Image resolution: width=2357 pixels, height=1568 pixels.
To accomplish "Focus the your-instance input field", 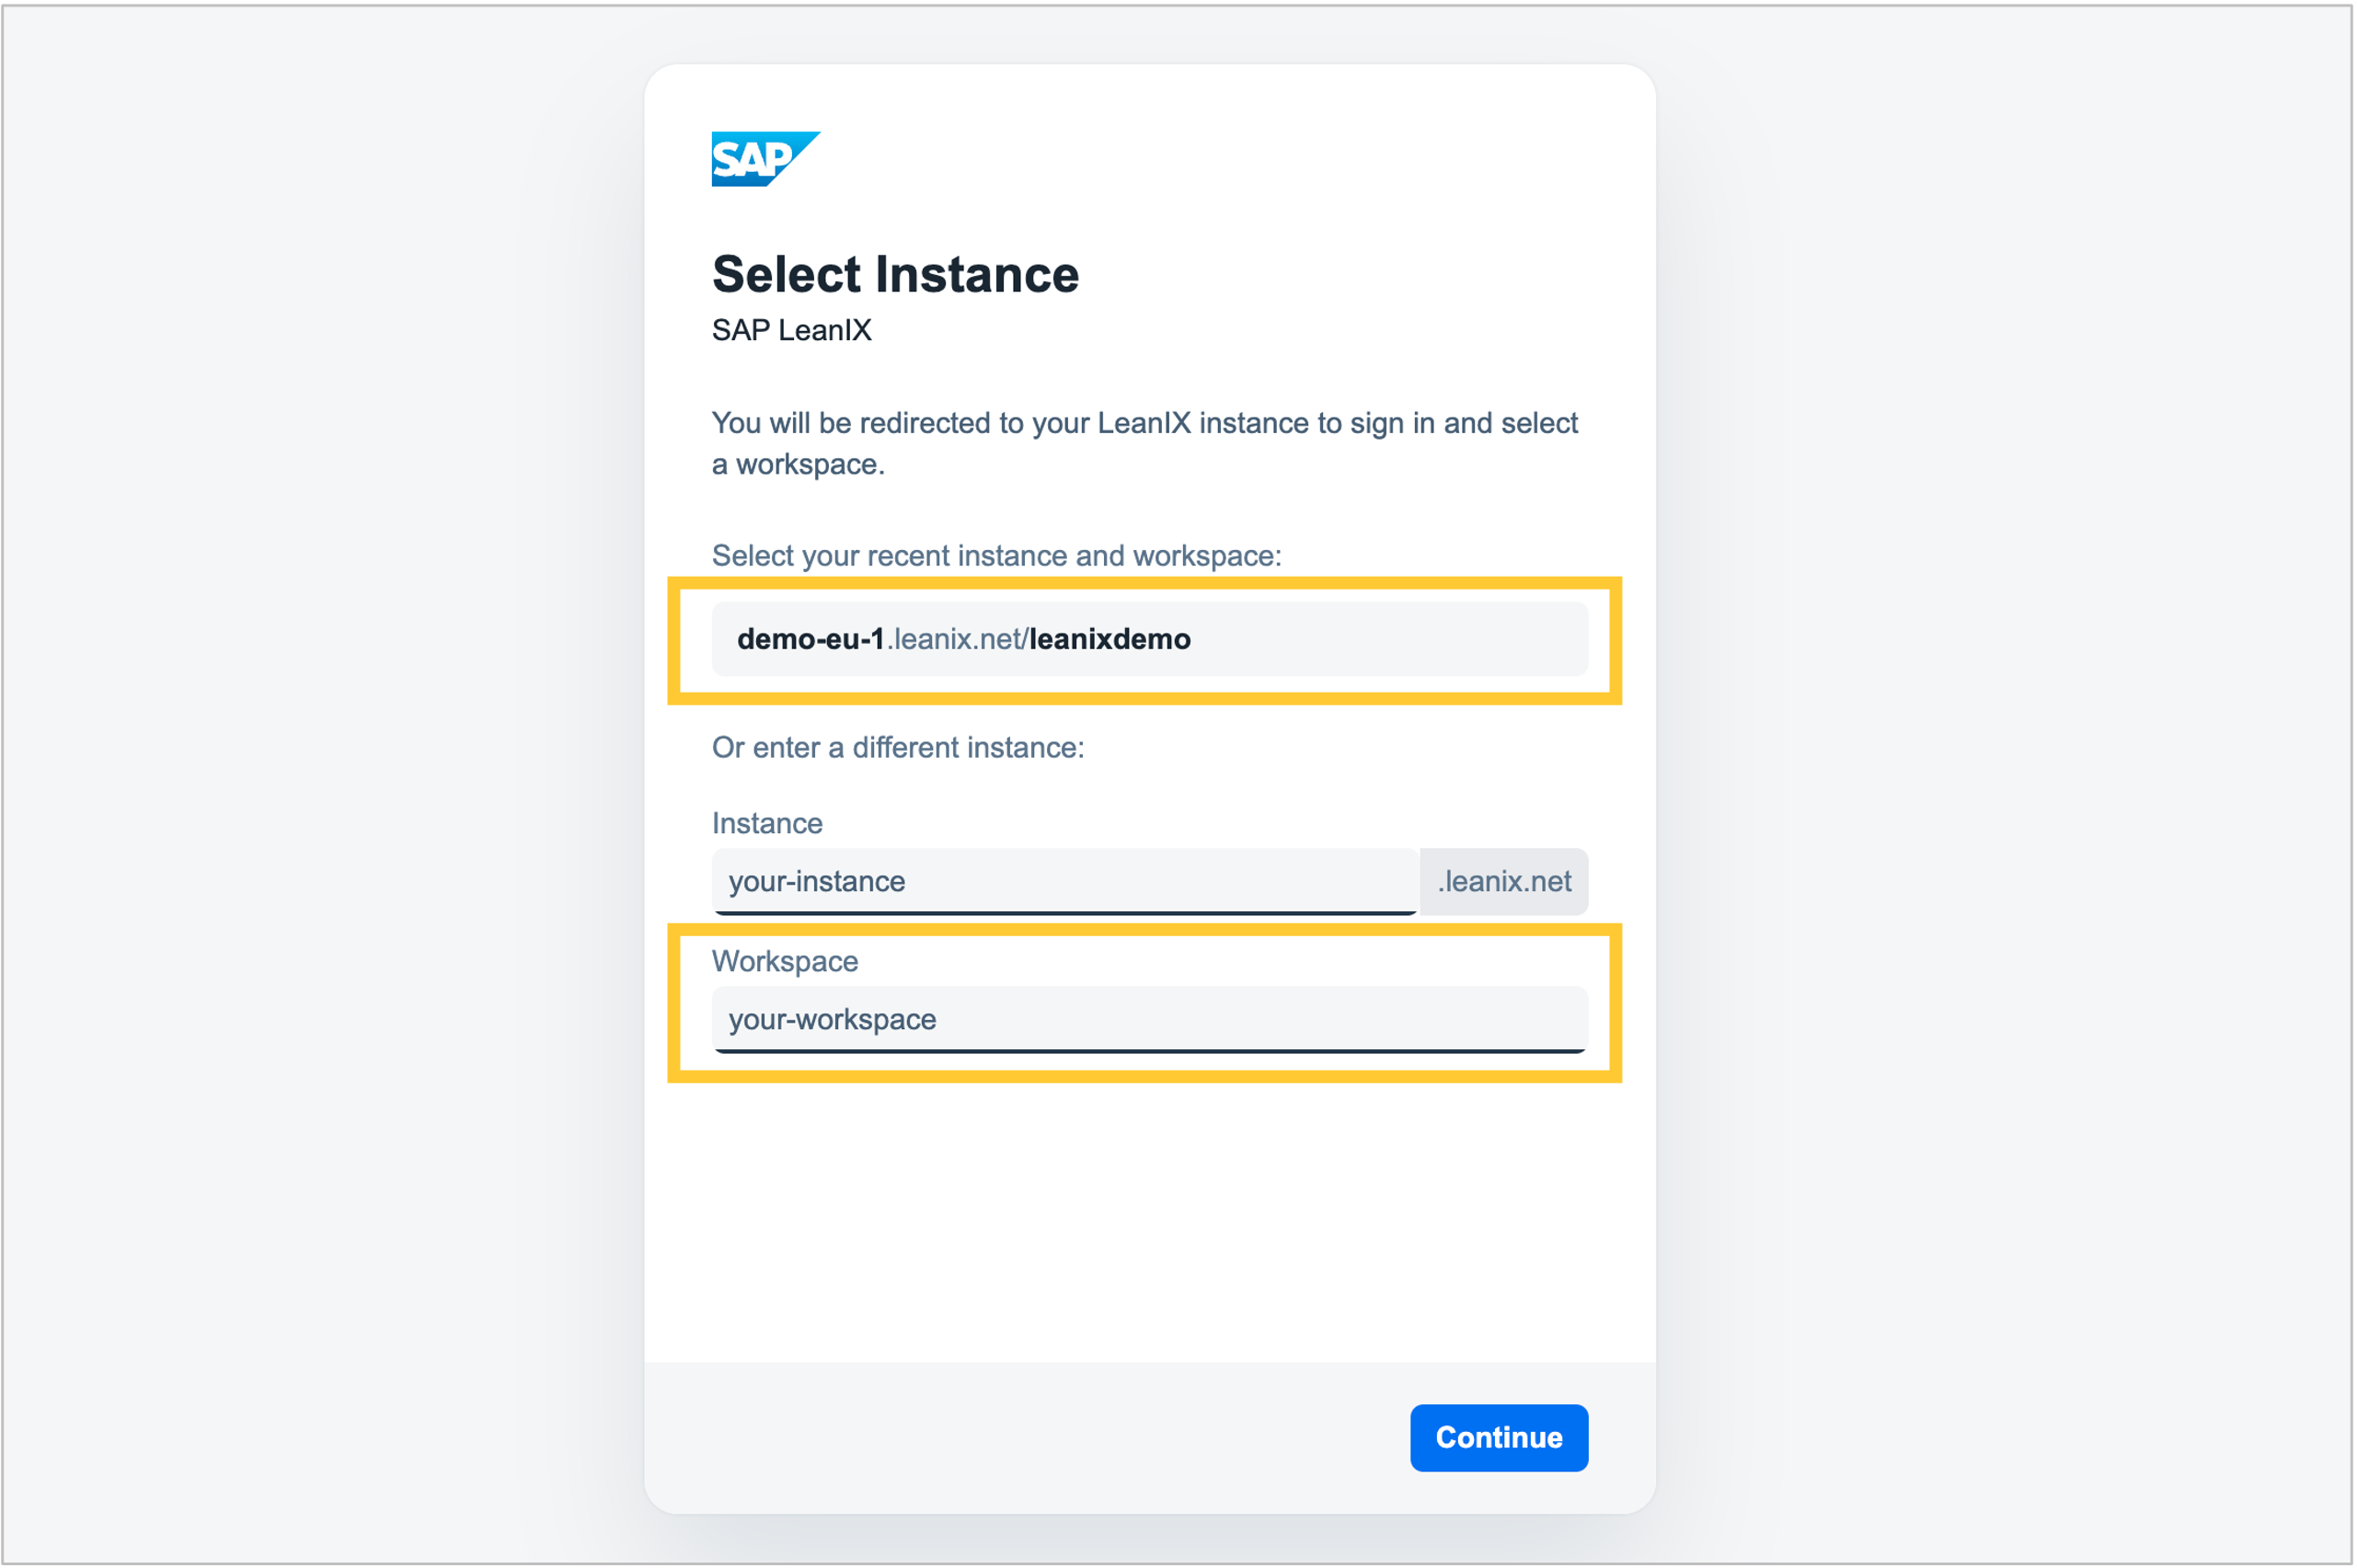I will coord(1064,881).
